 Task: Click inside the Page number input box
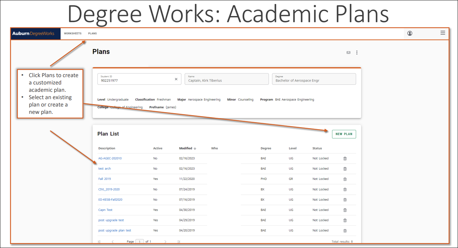click(140, 241)
